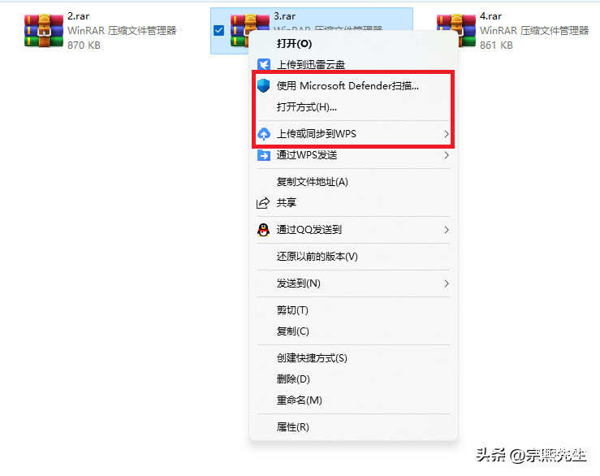Viewport: 600px width, 476px height.
Task: Expand the 通过WPS发送 submenu arrow
Action: tap(447, 155)
